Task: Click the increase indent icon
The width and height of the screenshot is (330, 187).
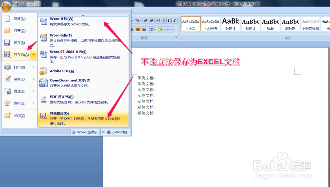Action: (152, 20)
